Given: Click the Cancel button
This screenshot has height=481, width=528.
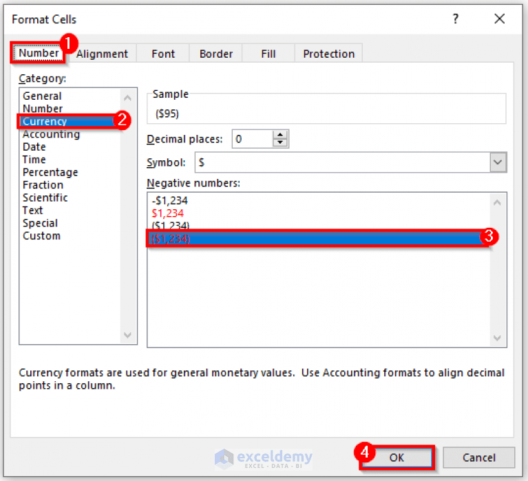Looking at the screenshot, I should [x=479, y=458].
